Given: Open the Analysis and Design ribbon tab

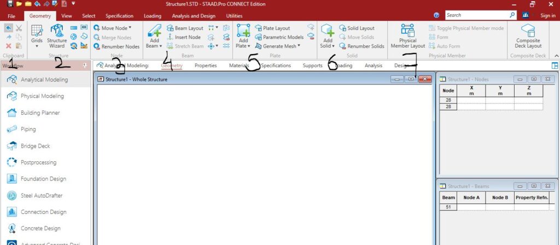Looking at the screenshot, I should (x=194, y=16).
